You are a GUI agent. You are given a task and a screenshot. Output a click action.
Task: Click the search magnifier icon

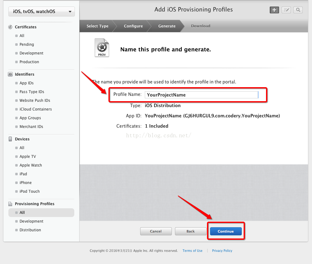(x=298, y=10)
